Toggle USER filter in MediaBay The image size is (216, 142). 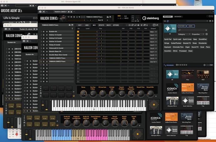point(191,26)
